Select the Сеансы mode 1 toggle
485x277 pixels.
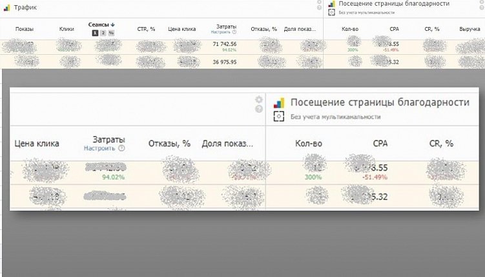[x=95, y=33]
